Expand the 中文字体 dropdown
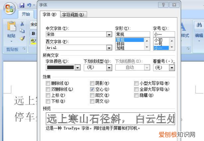The height and width of the screenshot is (141, 204). [109, 34]
